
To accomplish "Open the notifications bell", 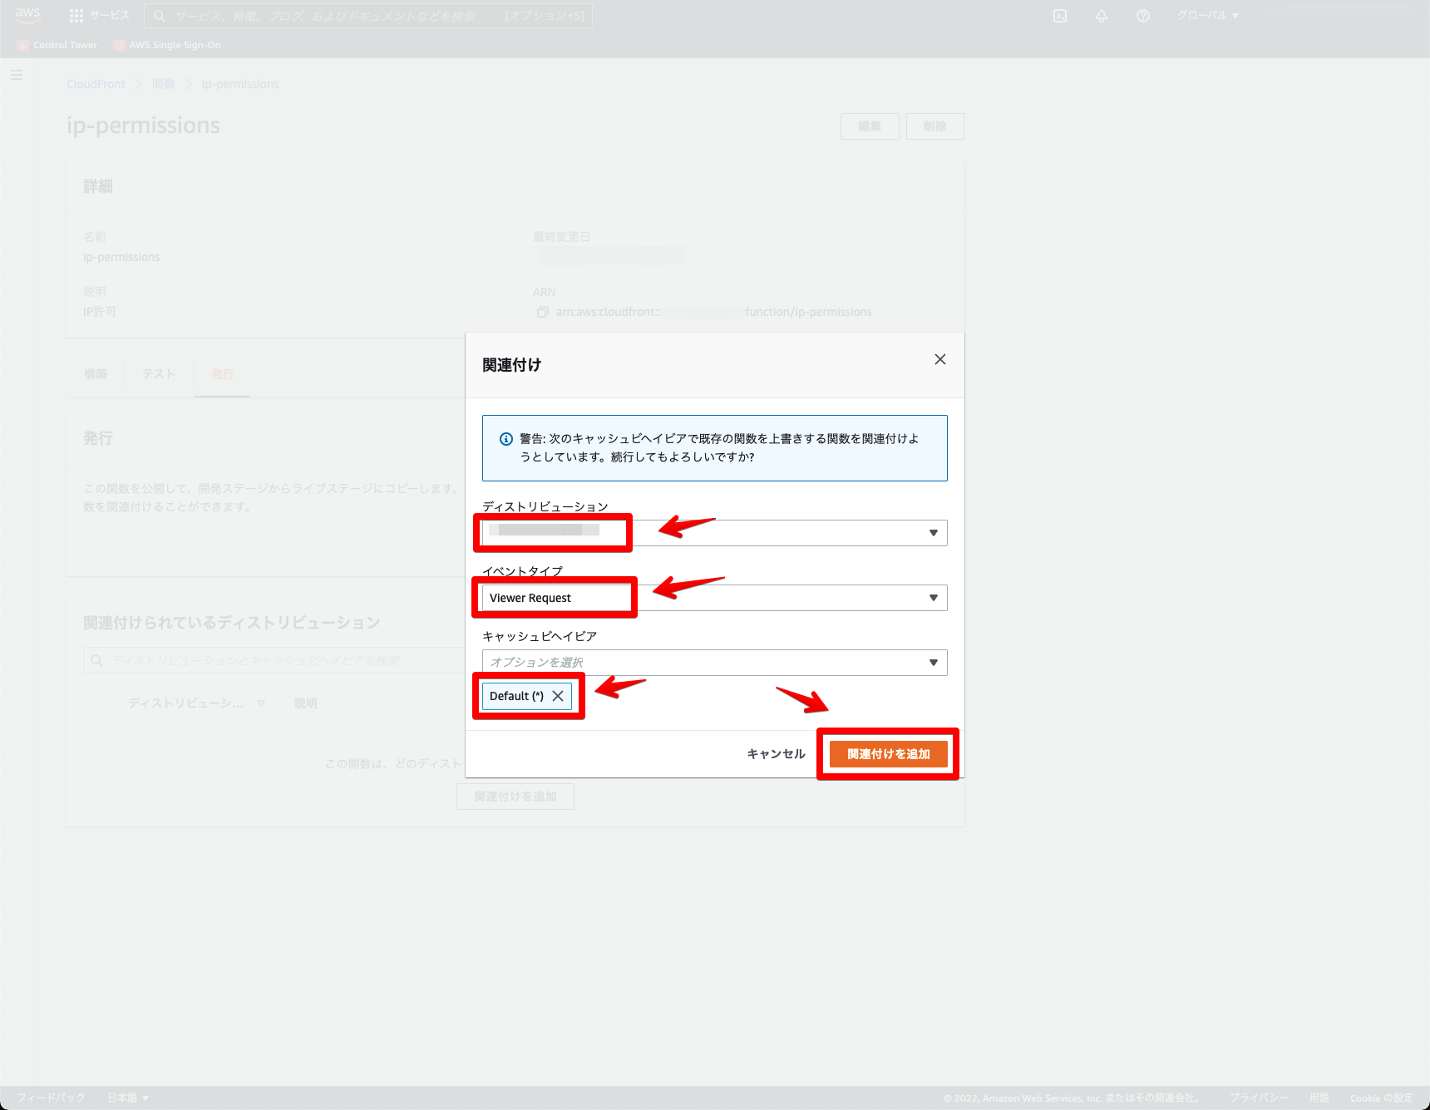I will 1102,16.
